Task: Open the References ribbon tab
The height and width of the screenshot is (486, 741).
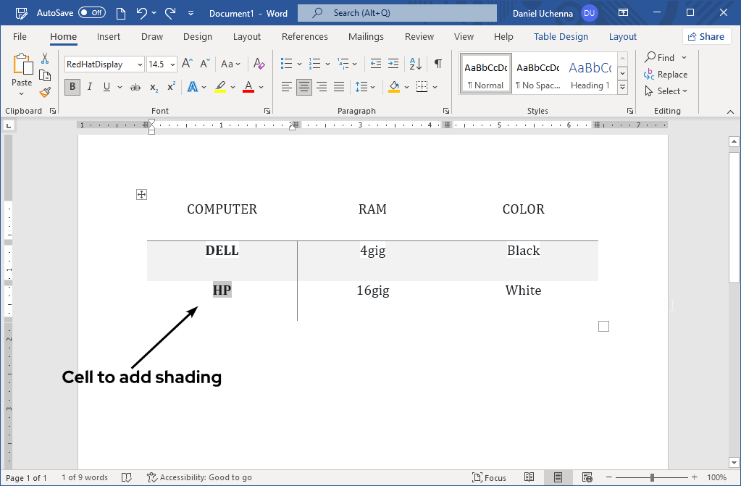Action: (304, 36)
